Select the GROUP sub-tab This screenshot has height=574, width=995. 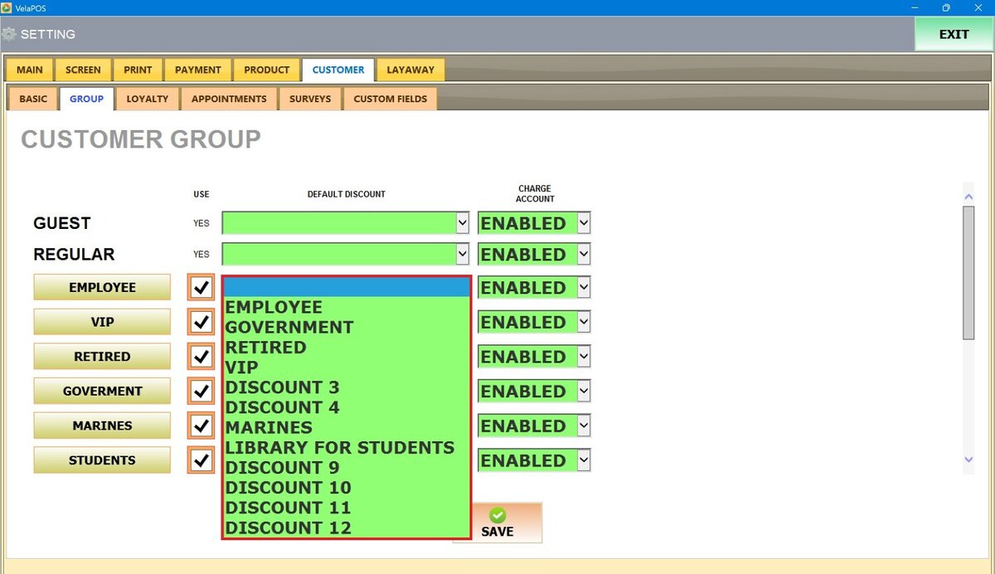pos(86,99)
